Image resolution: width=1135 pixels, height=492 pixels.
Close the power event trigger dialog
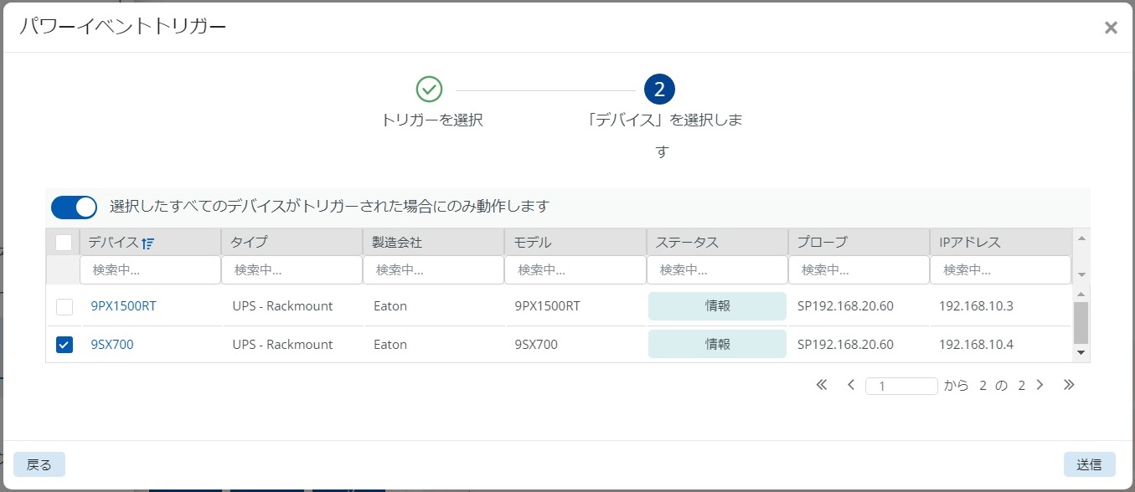(1111, 28)
